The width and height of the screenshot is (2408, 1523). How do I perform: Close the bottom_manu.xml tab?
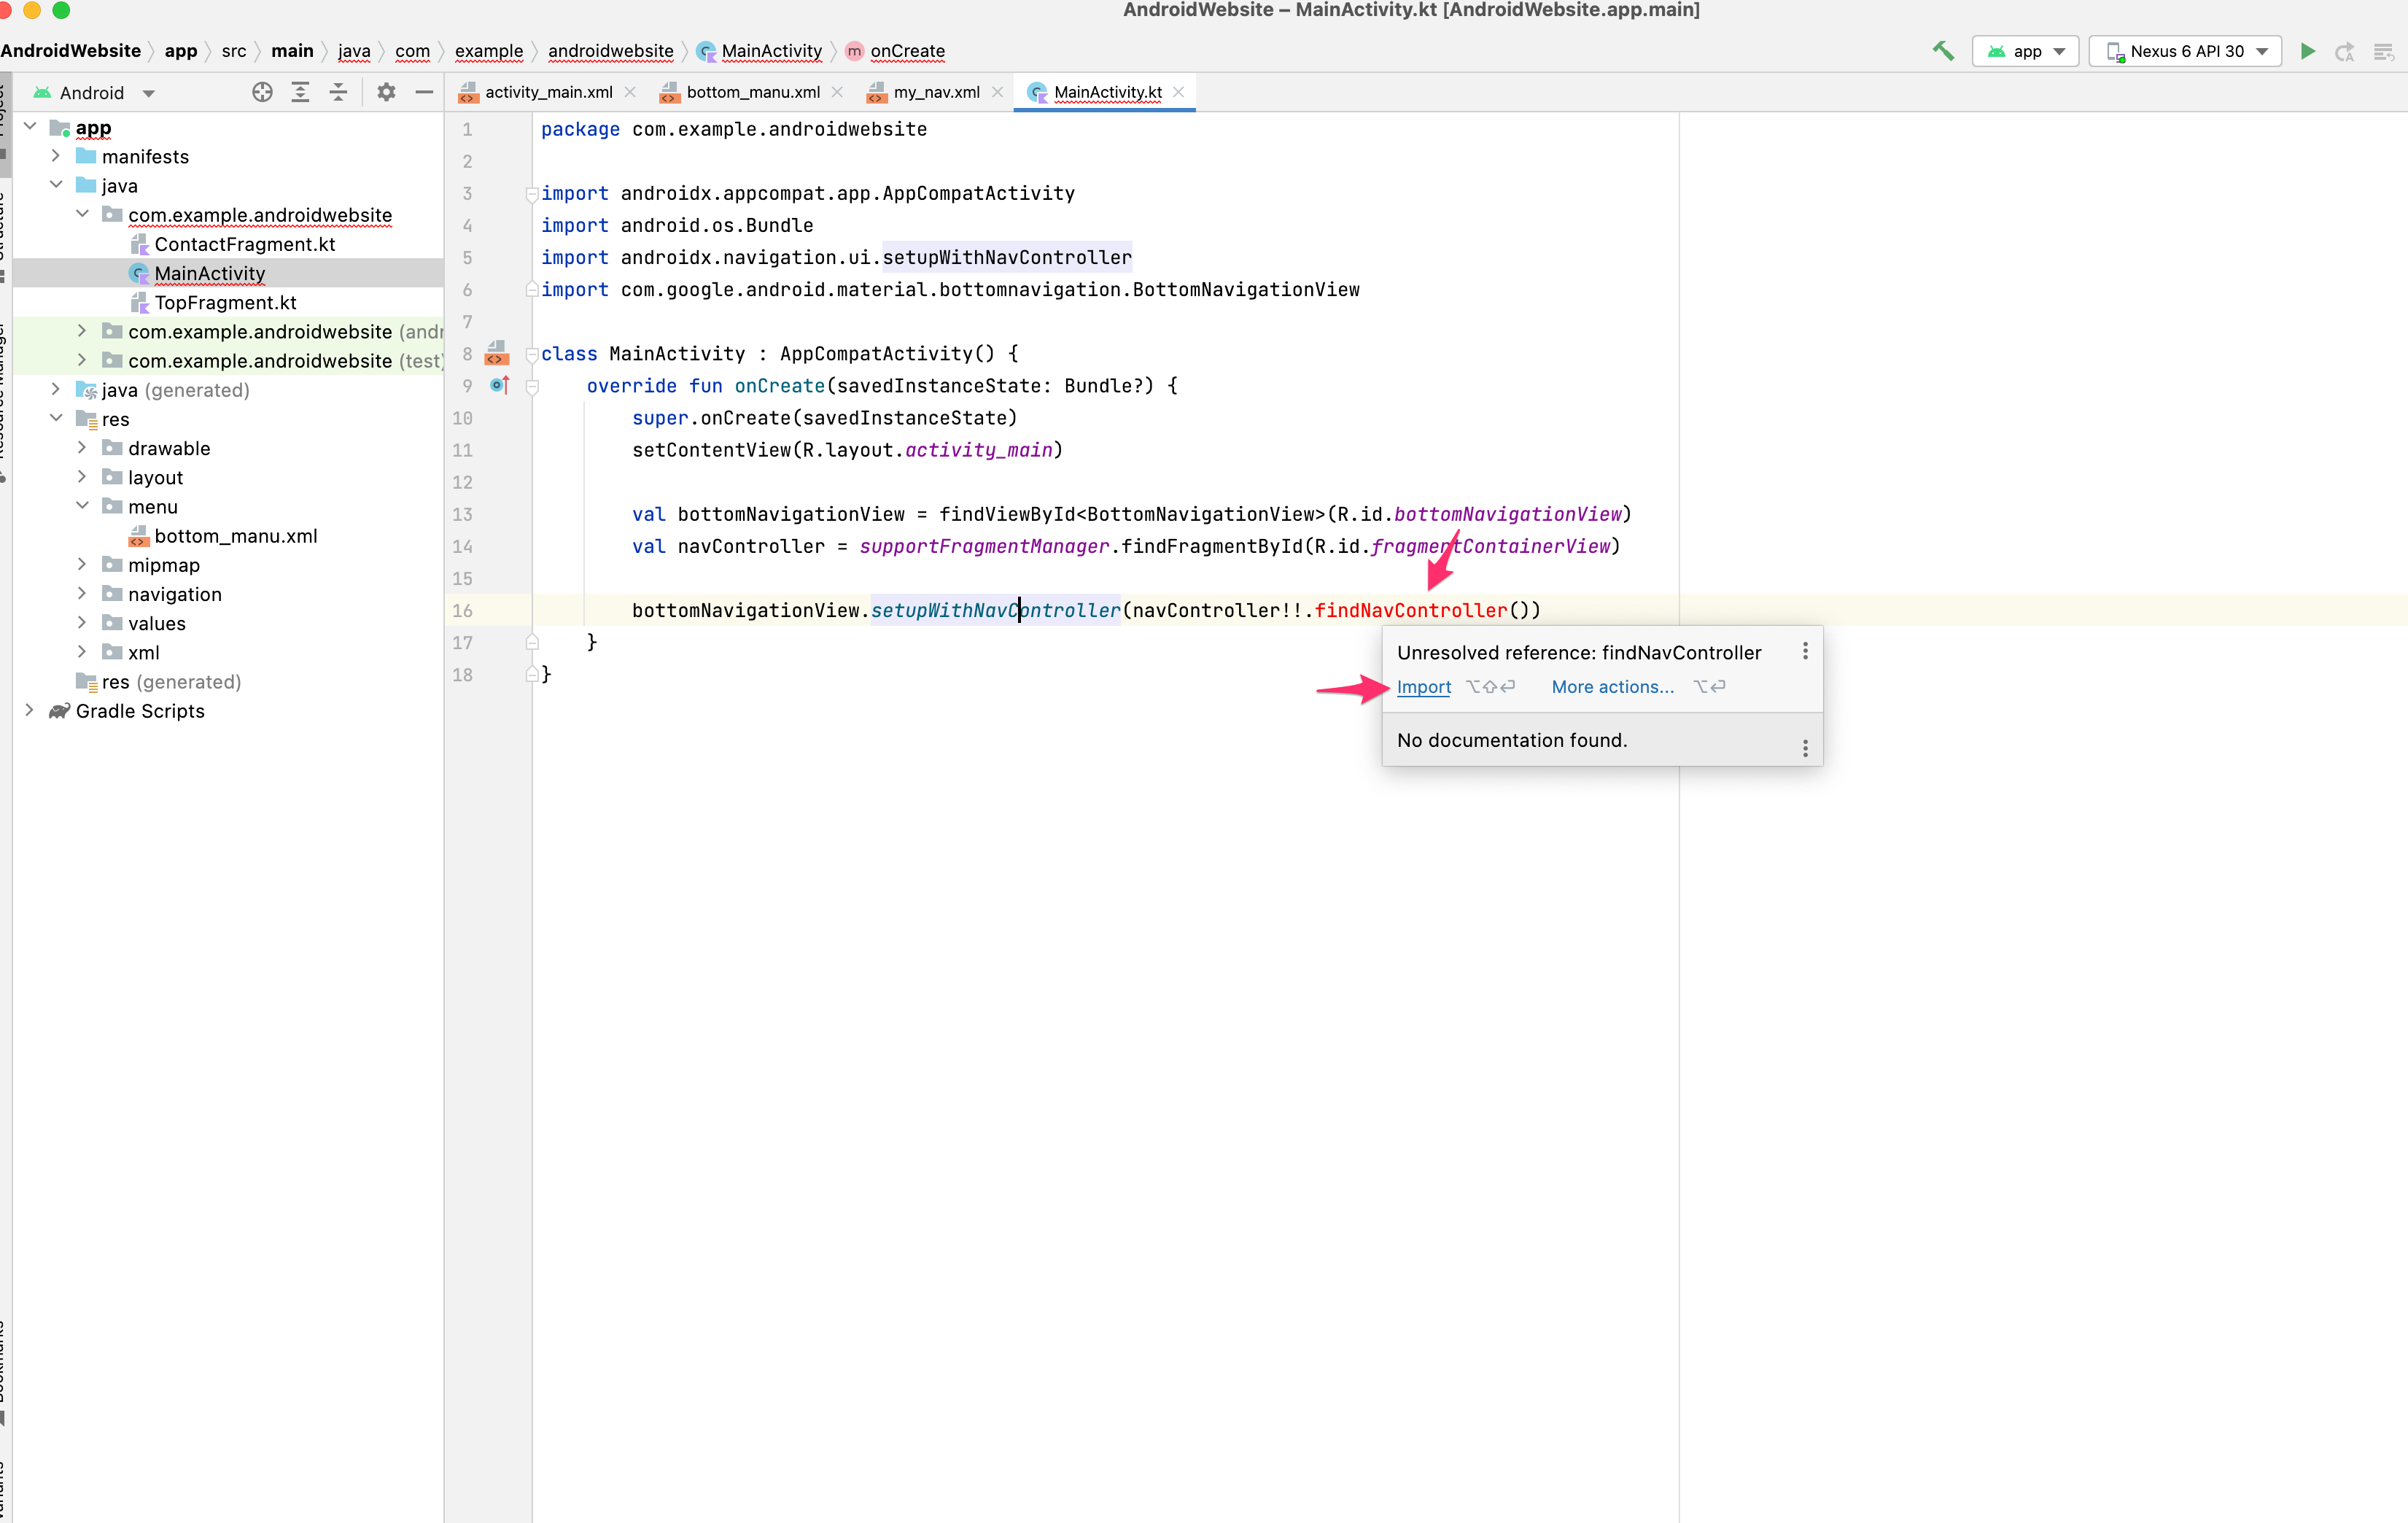point(837,92)
